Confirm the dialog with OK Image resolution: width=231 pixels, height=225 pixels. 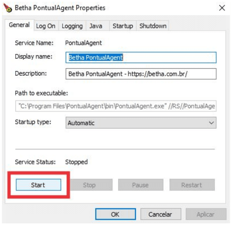click(115, 214)
